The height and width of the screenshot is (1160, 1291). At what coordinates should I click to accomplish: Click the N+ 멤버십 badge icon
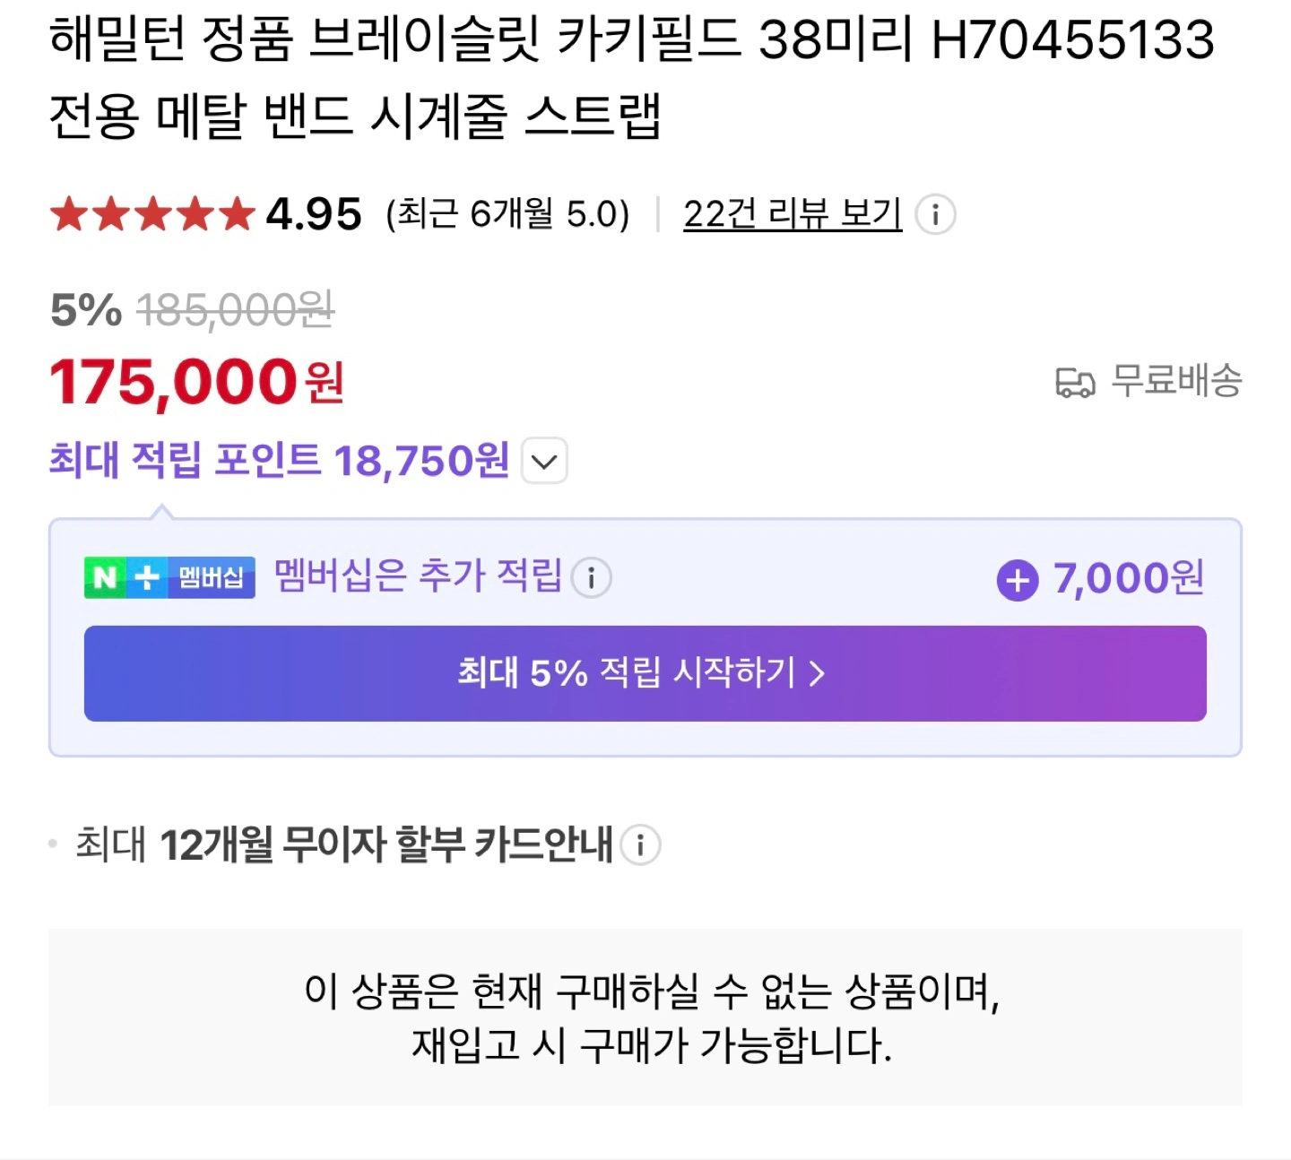coord(169,577)
